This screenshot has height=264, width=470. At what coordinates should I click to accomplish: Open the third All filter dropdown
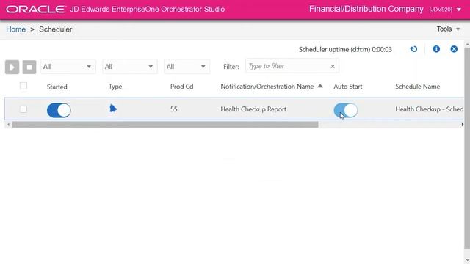pyautogui.click(x=187, y=67)
